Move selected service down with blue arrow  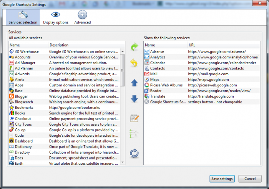pos(134,99)
